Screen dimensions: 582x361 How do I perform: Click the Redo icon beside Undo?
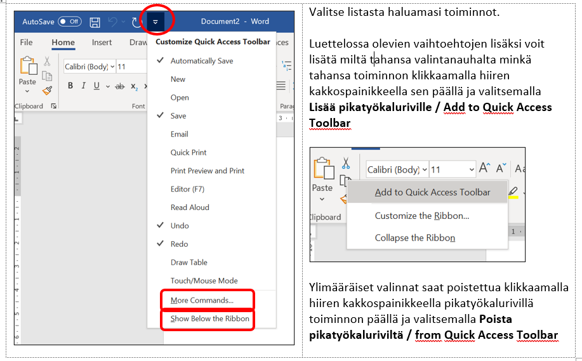click(x=136, y=22)
